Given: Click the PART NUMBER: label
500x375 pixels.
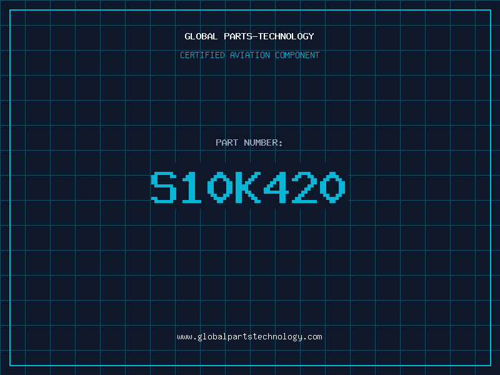Looking at the screenshot, I should [x=249, y=142].
